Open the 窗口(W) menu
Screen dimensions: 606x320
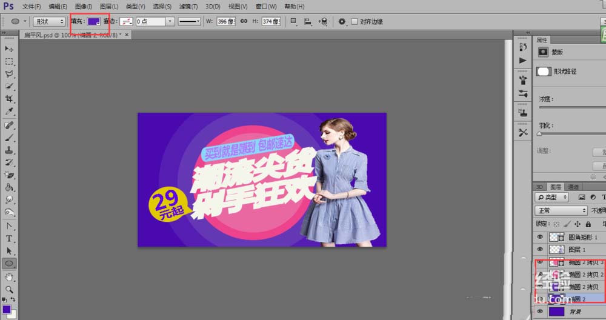coord(266,7)
